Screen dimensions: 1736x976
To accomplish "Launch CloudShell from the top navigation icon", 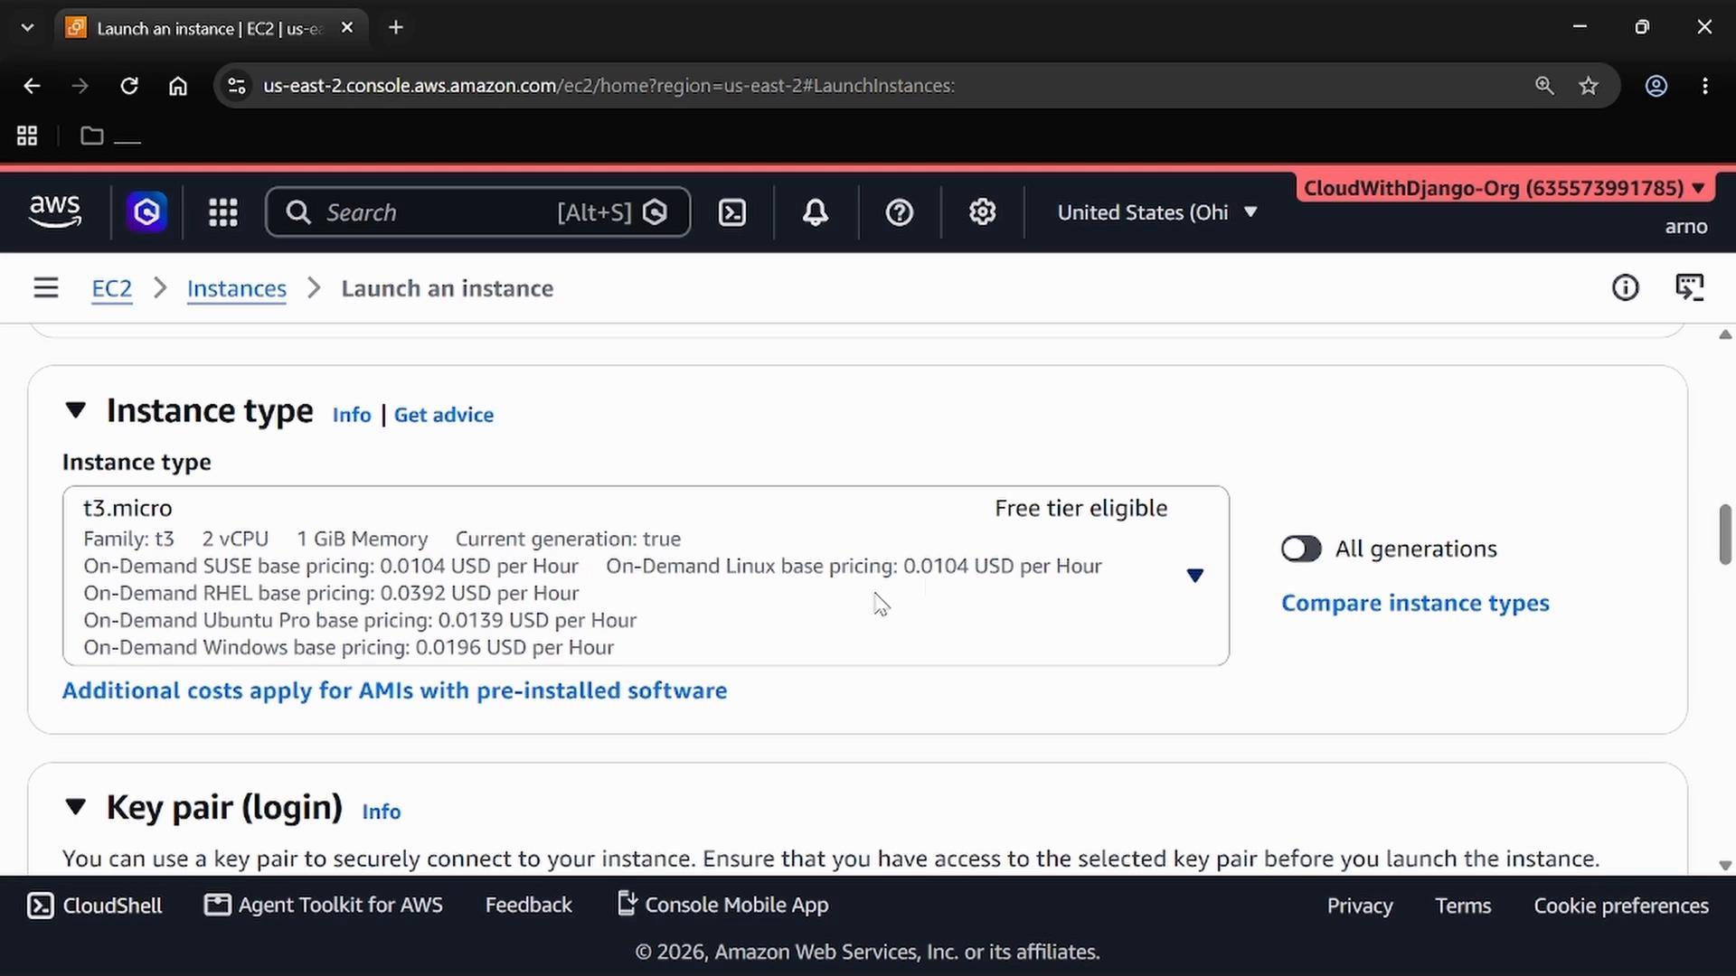I will pos(731,212).
